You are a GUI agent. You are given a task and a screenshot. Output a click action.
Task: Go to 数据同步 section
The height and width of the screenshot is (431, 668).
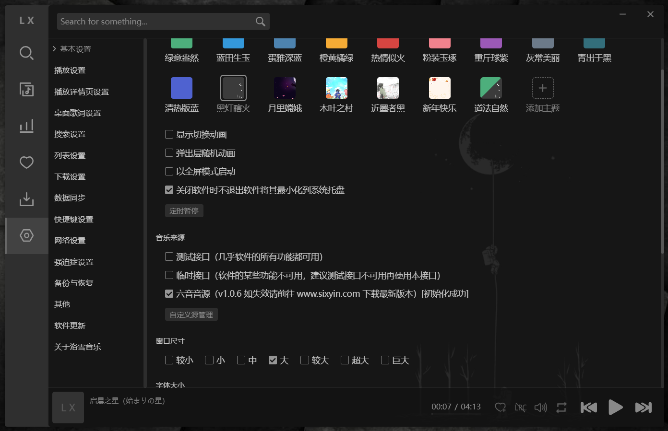pyautogui.click(x=70, y=198)
